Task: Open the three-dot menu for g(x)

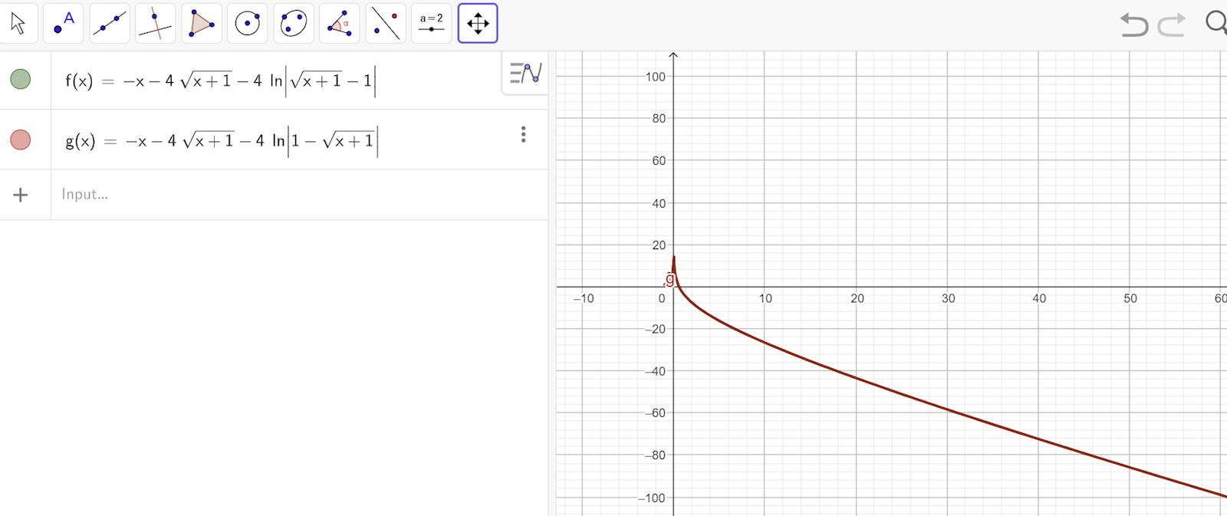Action: pyautogui.click(x=523, y=135)
